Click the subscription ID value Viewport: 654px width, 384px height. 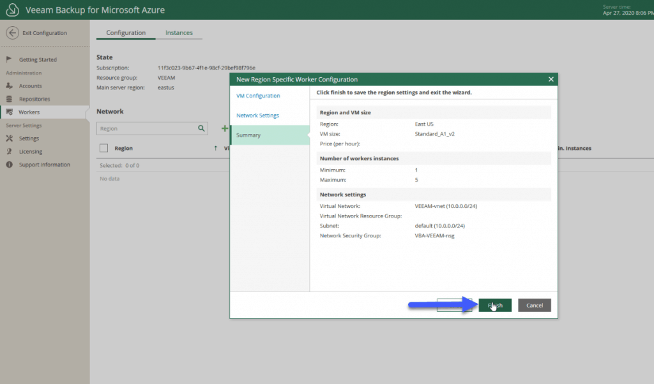coord(206,68)
